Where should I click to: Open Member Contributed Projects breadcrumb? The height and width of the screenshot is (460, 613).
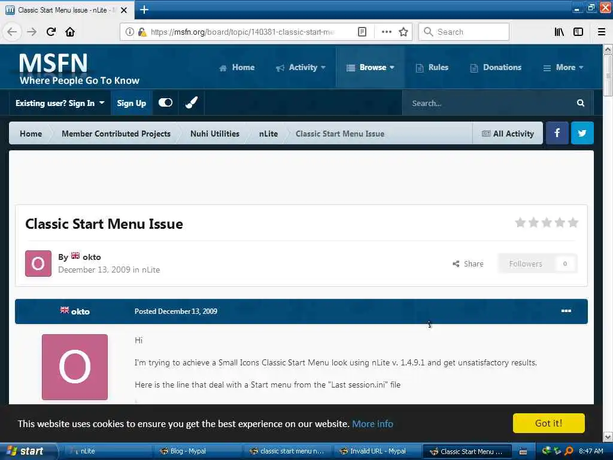[x=116, y=134]
